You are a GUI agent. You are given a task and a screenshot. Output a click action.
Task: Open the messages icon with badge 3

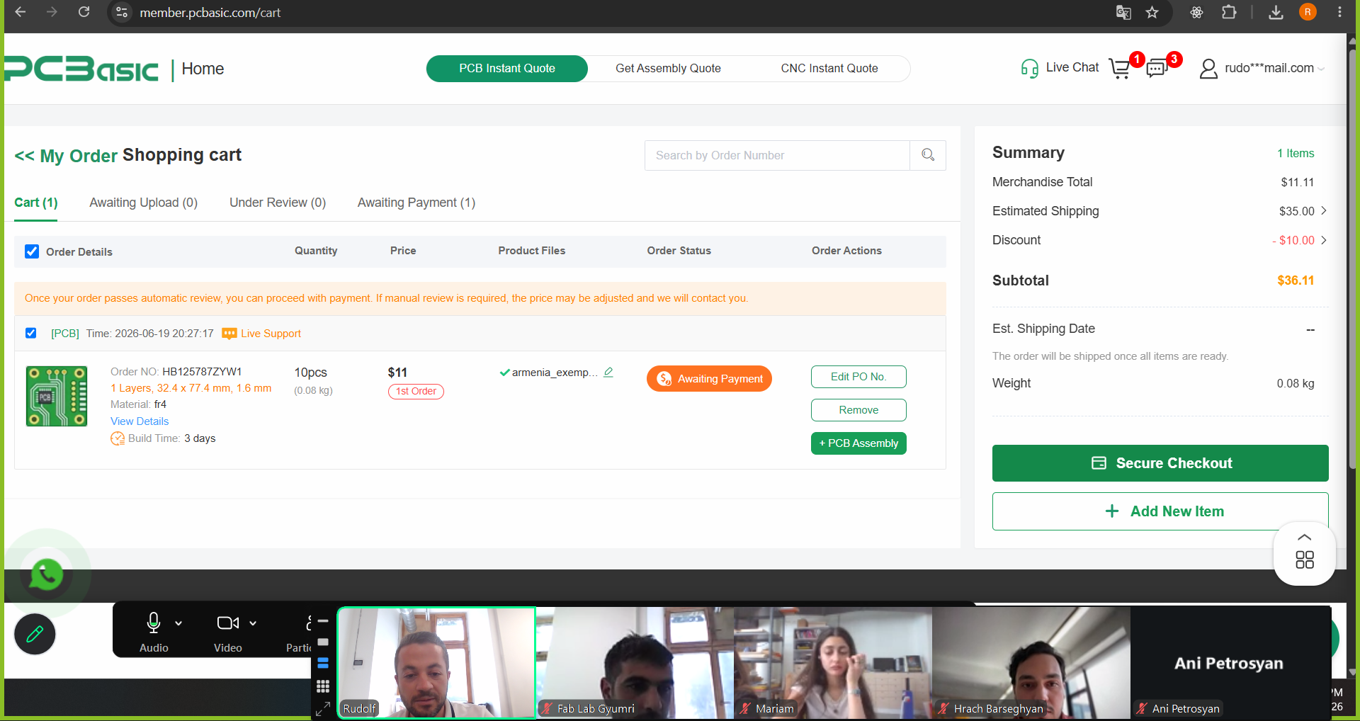[x=1157, y=69]
